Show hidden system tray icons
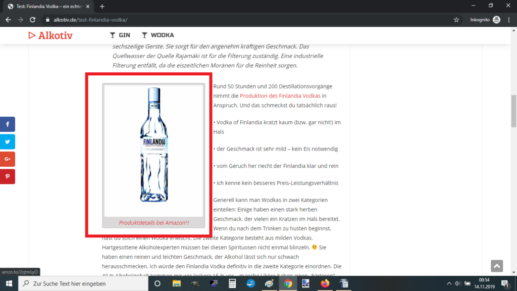Screen dimensions: 517x291 pyautogui.click(x=449, y=283)
